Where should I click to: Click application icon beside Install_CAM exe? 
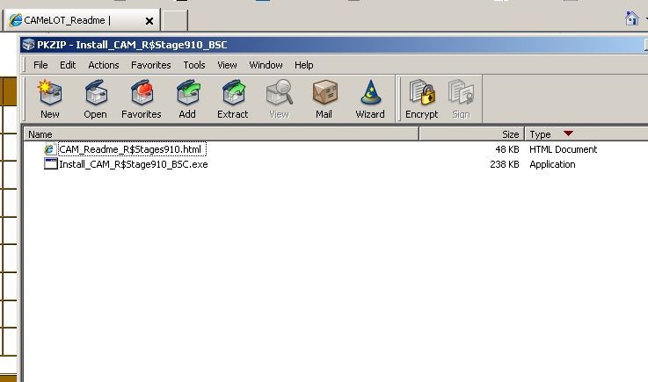click(x=50, y=164)
